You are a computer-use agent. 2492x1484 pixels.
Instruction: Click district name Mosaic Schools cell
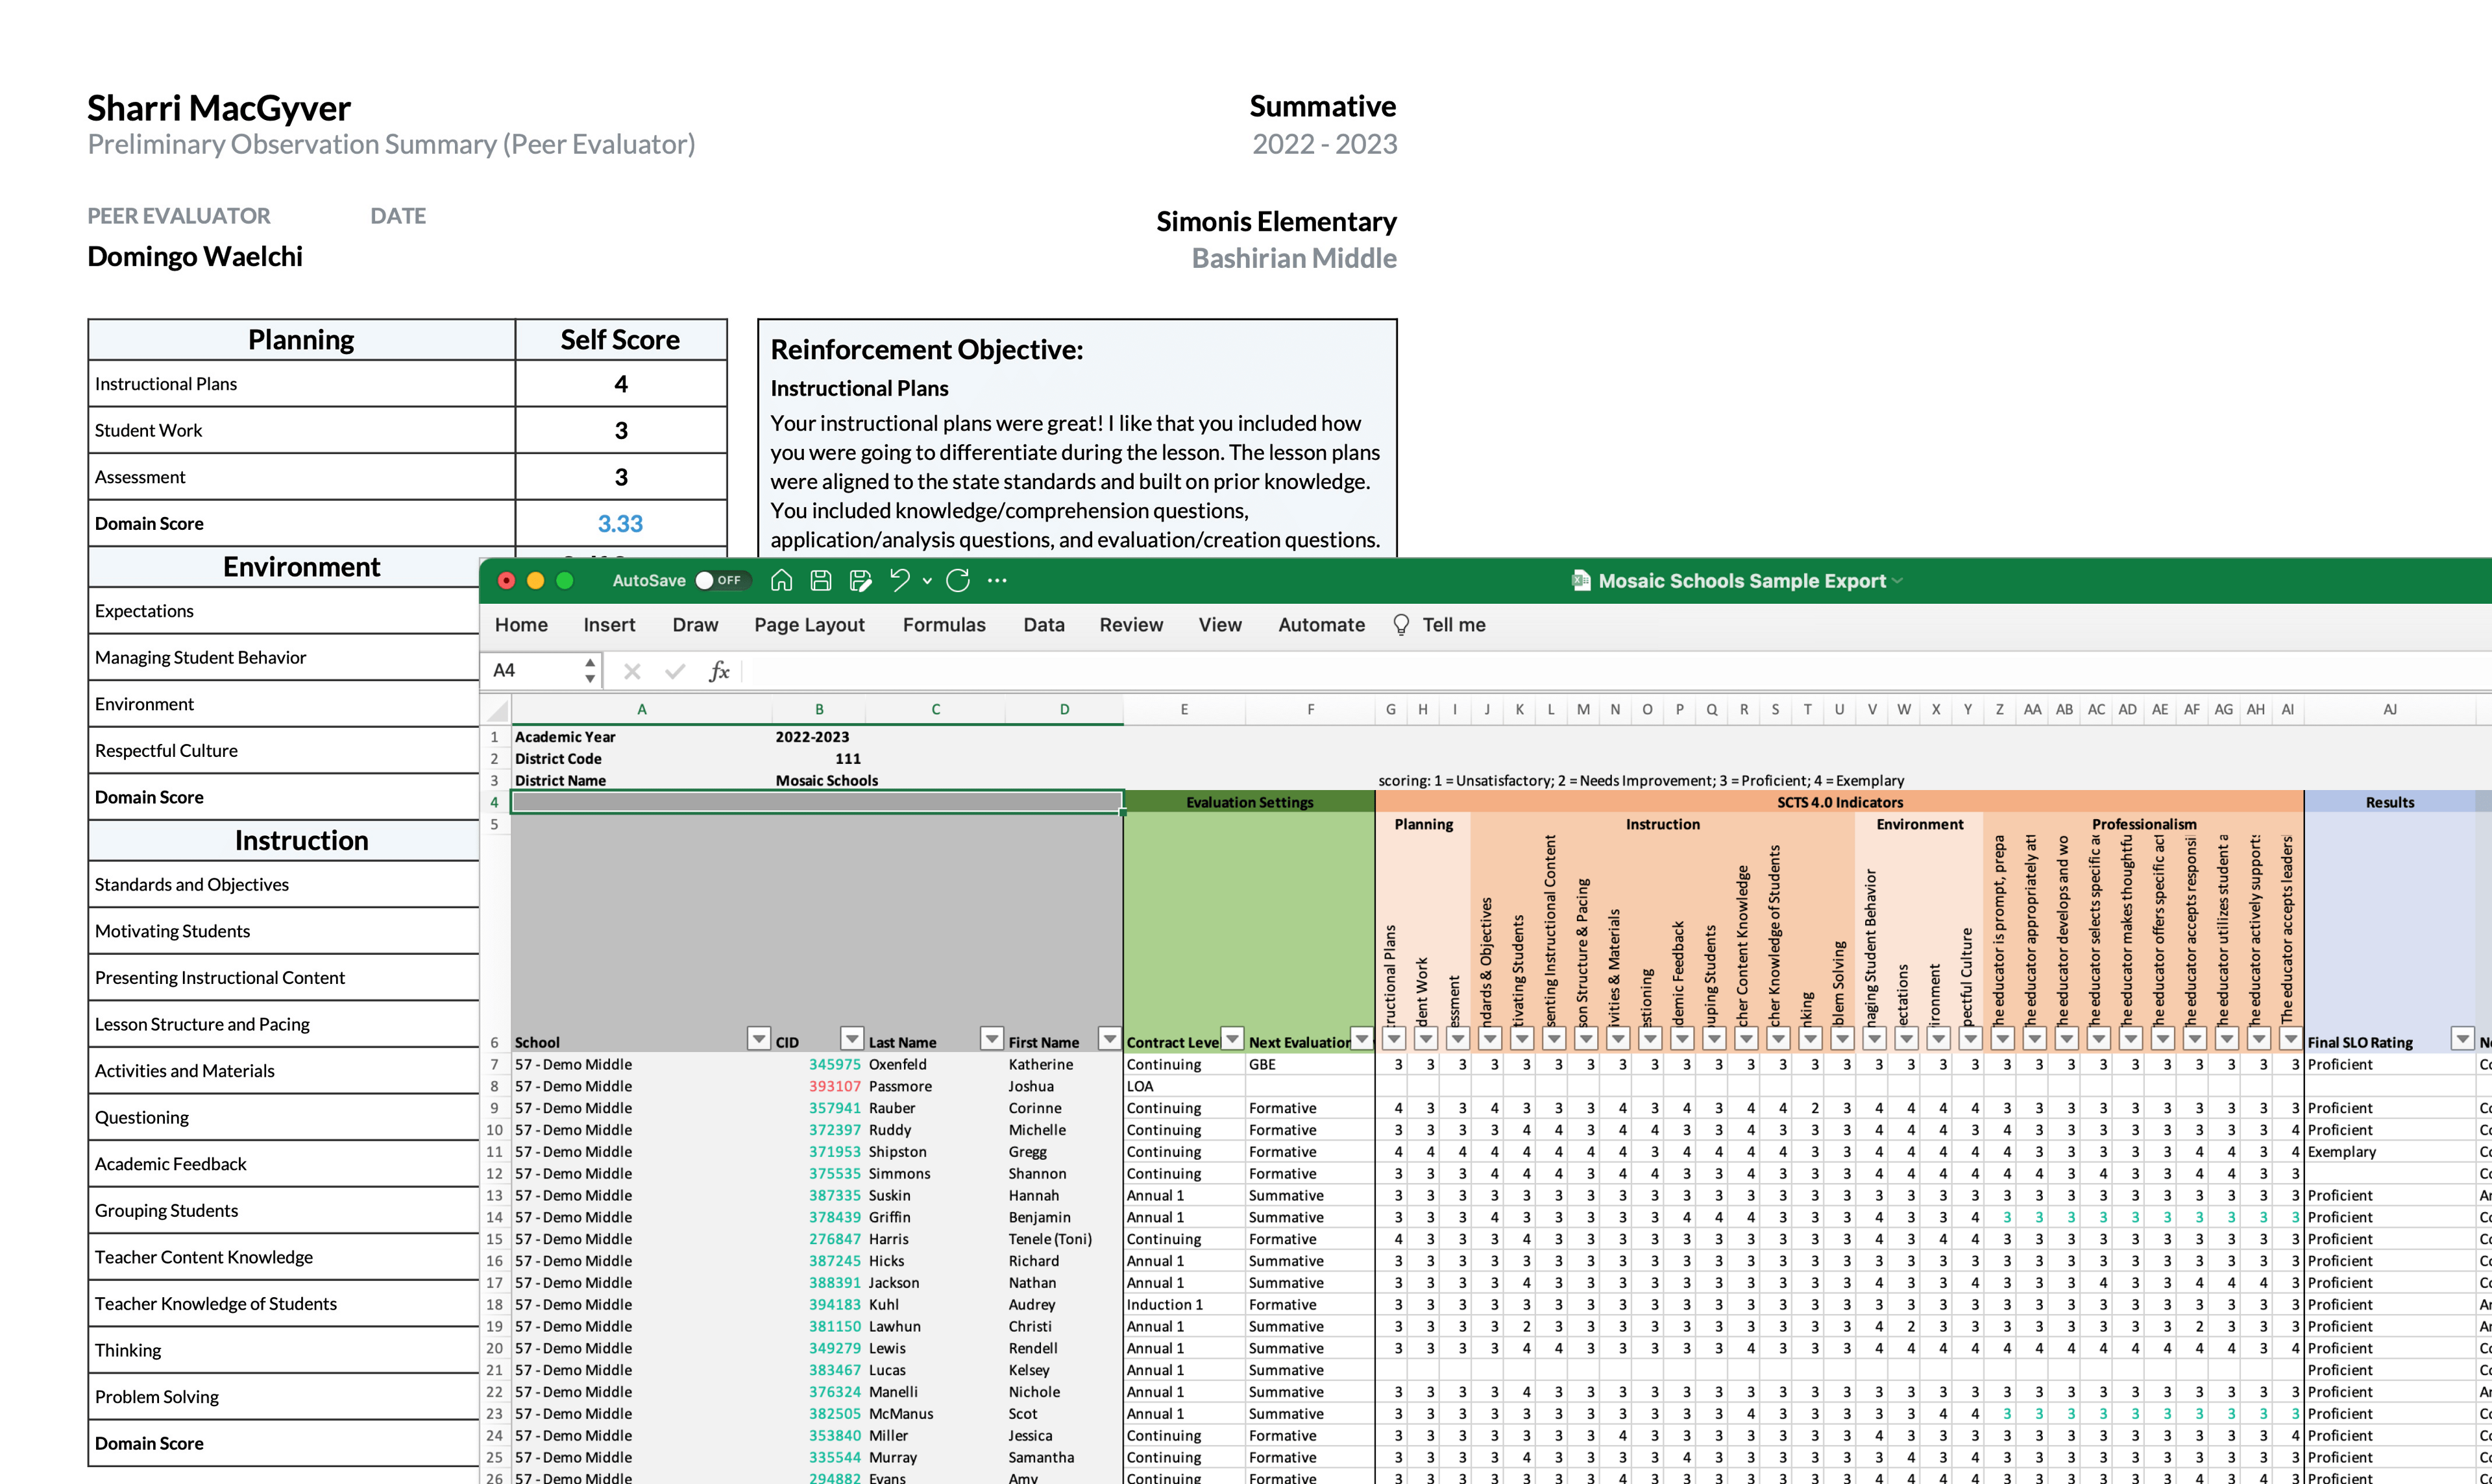[x=826, y=781]
